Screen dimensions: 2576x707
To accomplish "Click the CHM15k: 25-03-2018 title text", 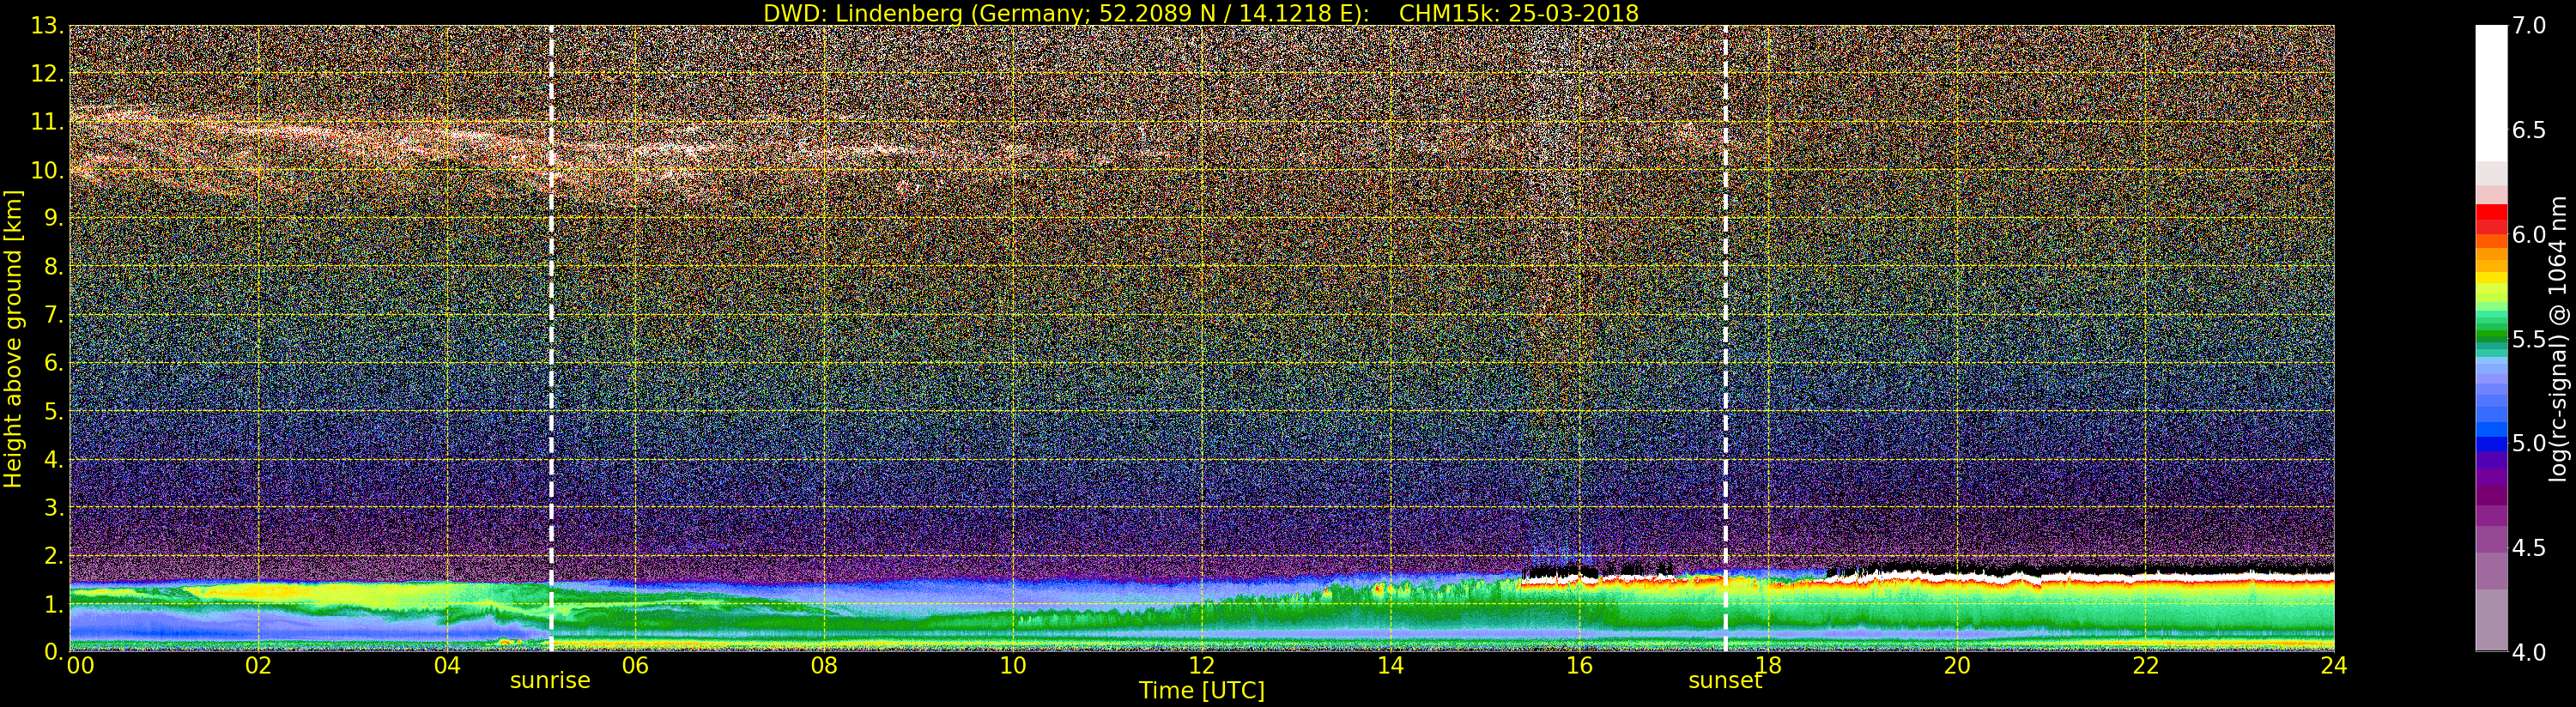I will point(1519,13).
